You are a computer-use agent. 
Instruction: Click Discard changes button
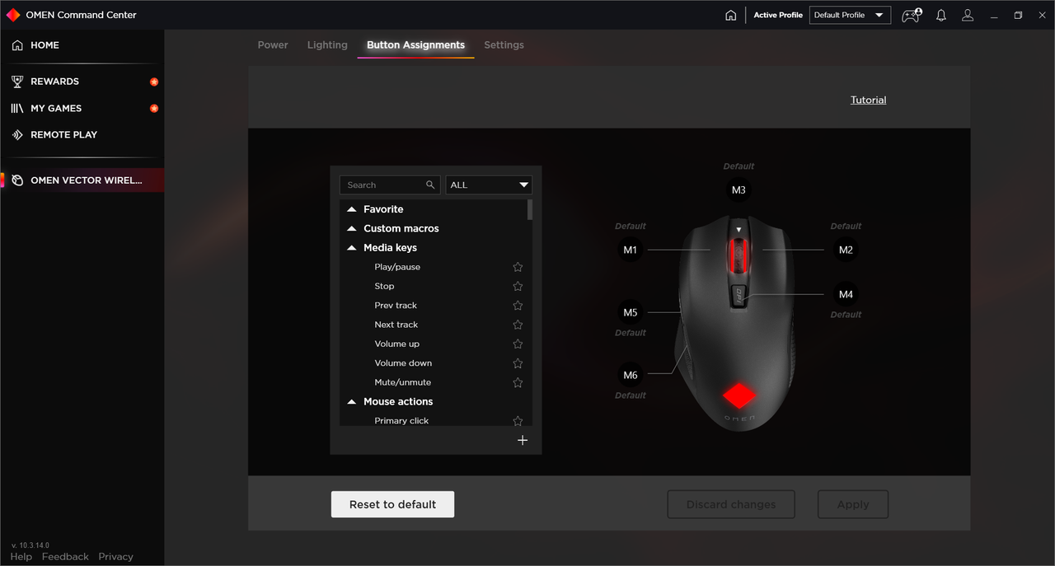731,504
